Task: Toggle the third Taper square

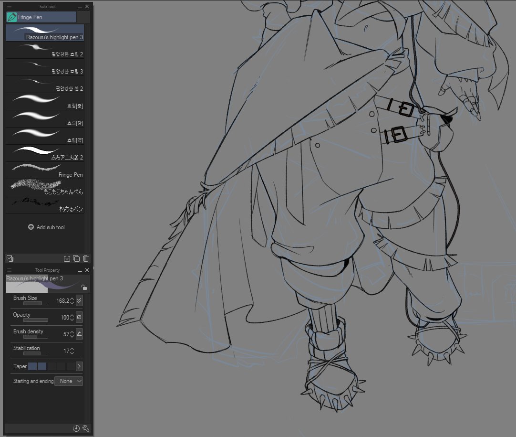Action: coord(52,366)
